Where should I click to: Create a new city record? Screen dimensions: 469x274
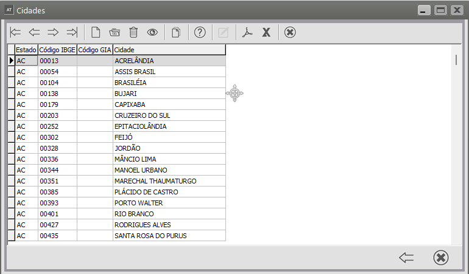[96, 32]
